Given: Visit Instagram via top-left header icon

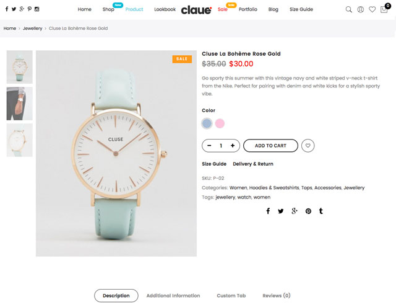Looking at the screenshot, I should [x=37, y=9].
